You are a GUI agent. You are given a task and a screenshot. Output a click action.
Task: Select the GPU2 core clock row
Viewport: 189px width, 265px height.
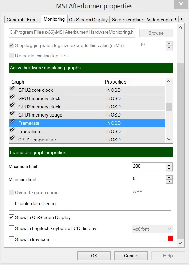(87, 90)
